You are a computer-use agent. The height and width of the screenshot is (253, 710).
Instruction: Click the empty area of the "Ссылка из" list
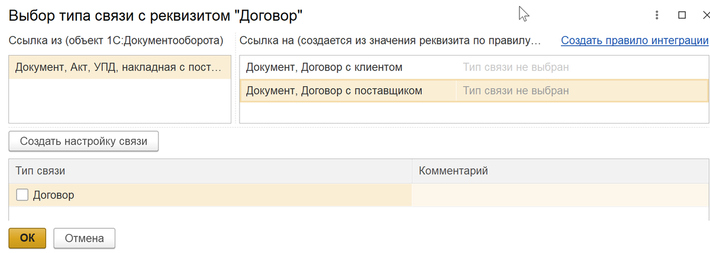click(x=119, y=100)
